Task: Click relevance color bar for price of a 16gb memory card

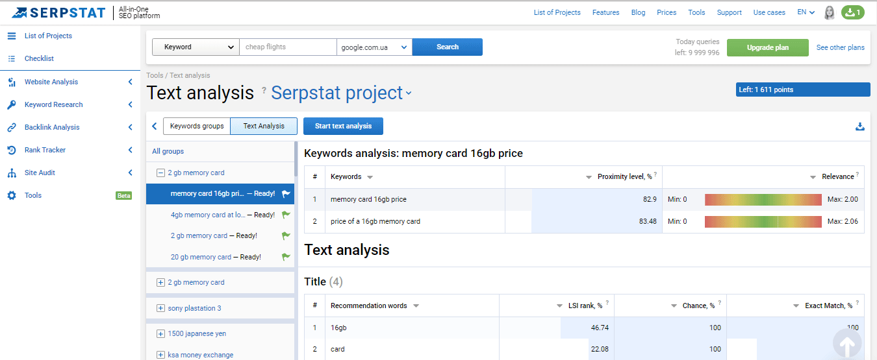Action: [764, 221]
